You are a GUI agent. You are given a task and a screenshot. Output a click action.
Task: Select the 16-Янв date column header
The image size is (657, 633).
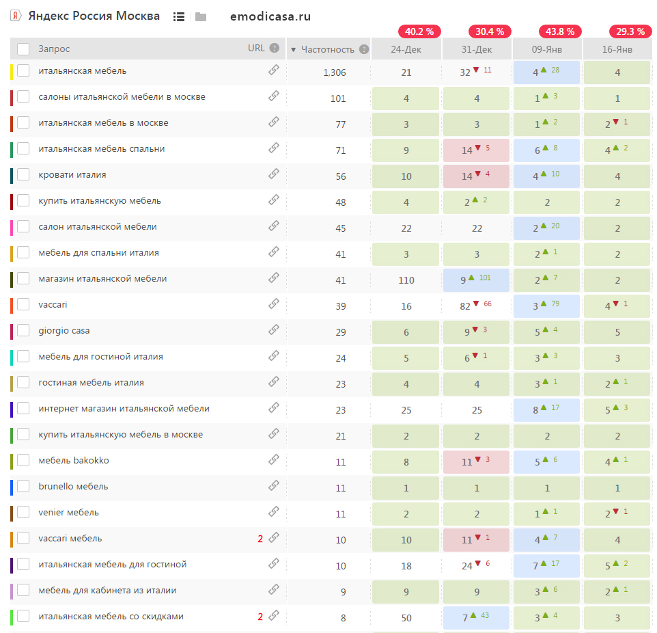[617, 49]
